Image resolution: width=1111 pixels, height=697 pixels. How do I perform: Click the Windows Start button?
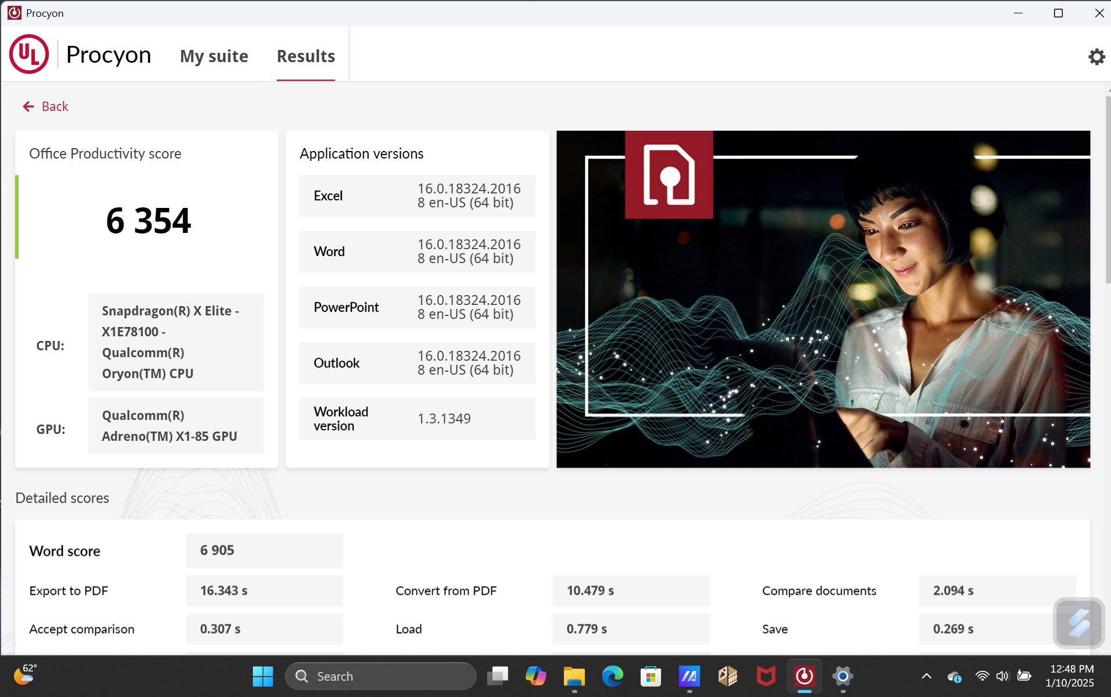pyautogui.click(x=263, y=676)
